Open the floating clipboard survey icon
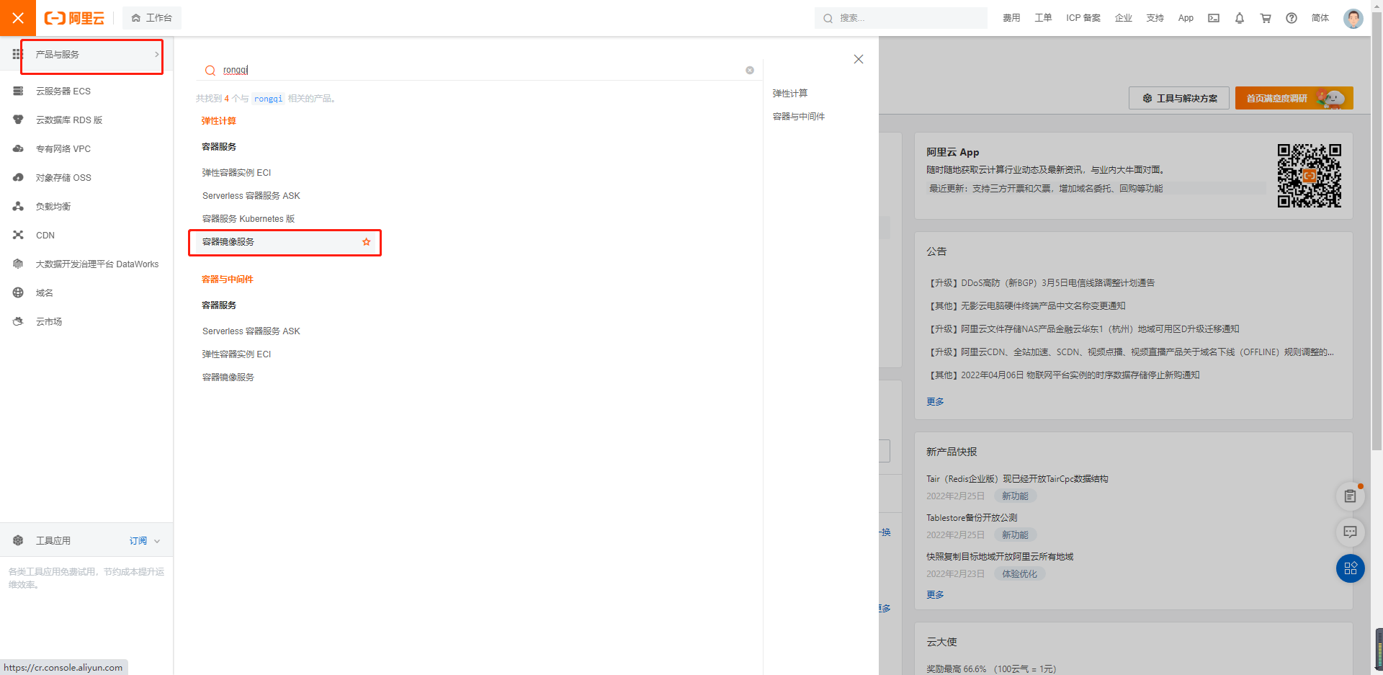 [1351, 496]
